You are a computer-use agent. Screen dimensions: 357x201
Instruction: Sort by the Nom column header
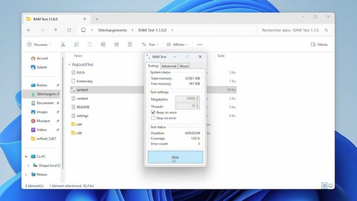click(78, 56)
